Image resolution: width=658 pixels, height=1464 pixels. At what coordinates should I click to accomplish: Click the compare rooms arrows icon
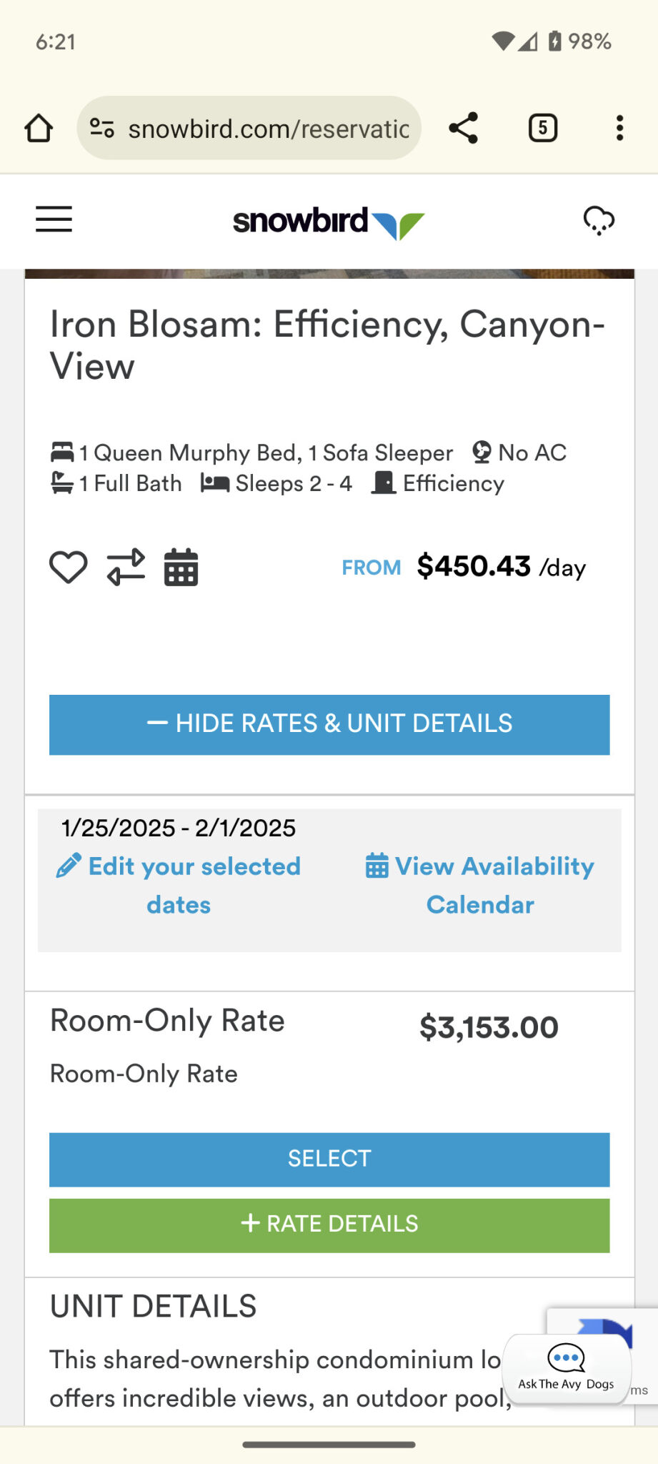[x=126, y=568]
